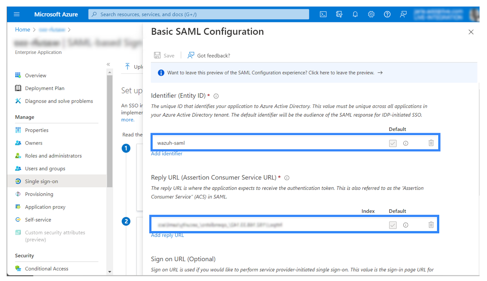This screenshot has height=281, width=487.
Task: Open Overview in the sidebar
Action: pos(36,75)
